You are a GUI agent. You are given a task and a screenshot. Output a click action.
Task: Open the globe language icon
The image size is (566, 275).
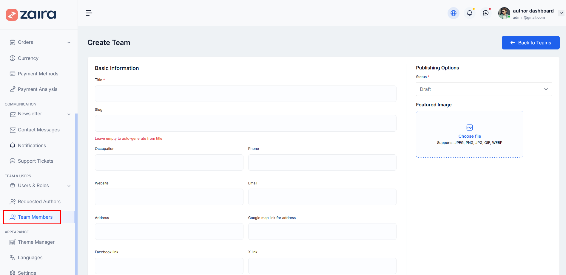click(x=453, y=13)
